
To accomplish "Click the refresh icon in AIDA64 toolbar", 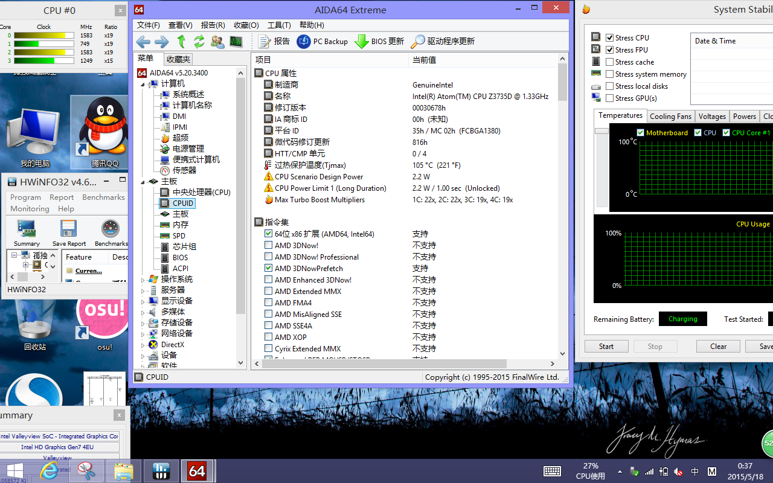I will pyautogui.click(x=199, y=42).
